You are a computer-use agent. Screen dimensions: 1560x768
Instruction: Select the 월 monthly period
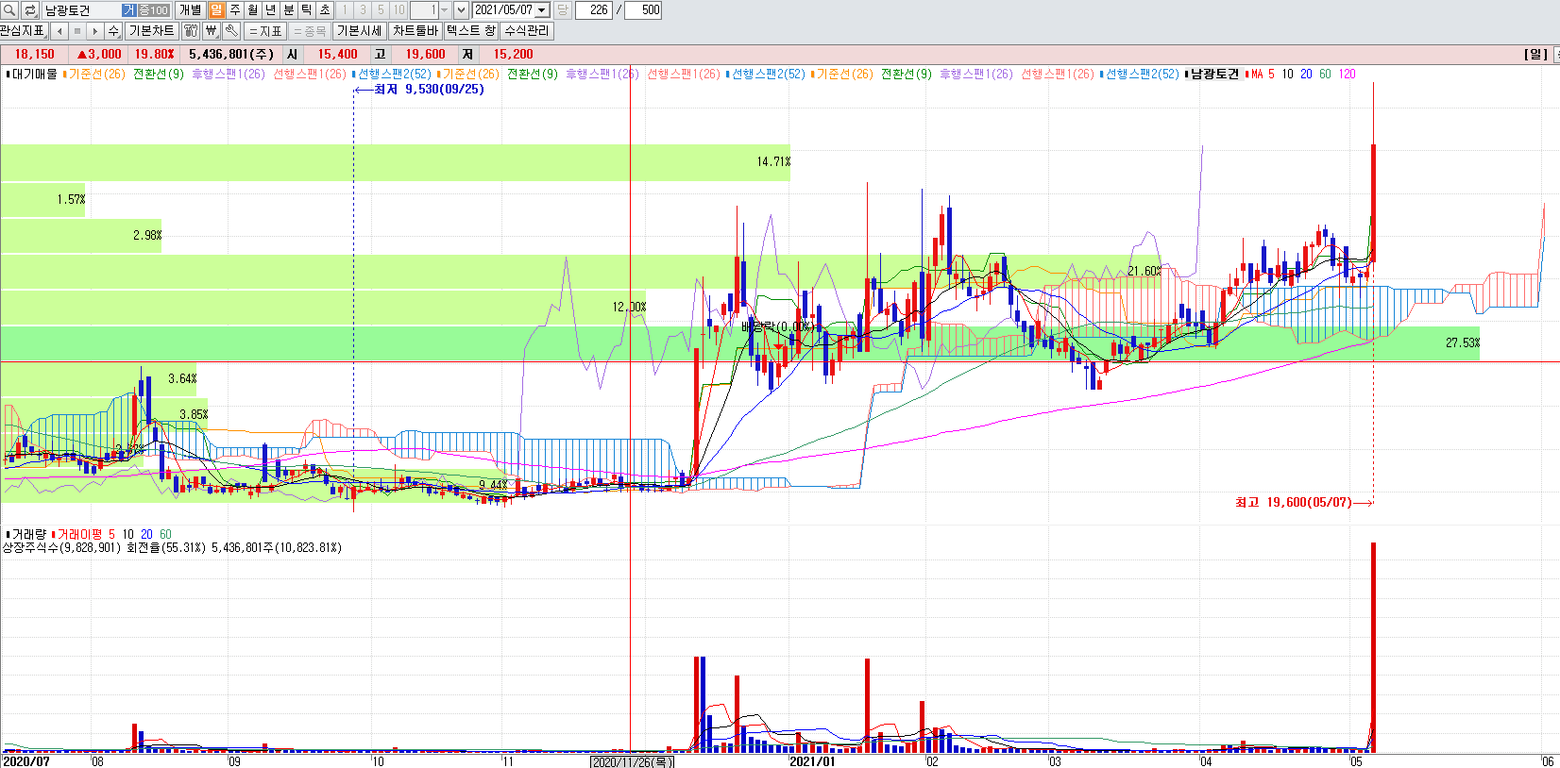(253, 9)
